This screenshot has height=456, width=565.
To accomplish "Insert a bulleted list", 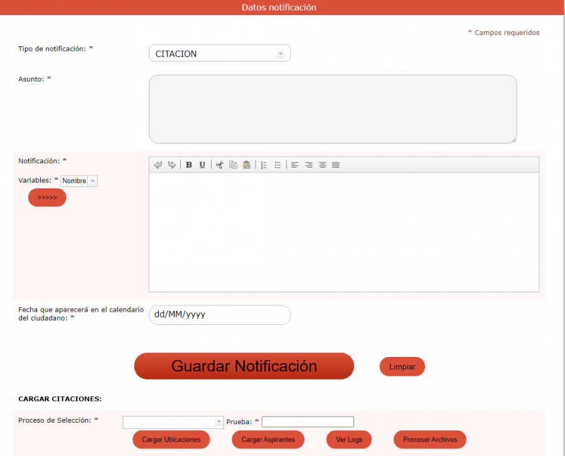I will (277, 165).
